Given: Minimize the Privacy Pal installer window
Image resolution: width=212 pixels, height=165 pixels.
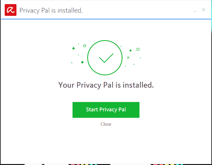Looking at the screenshot, I should (195, 10).
